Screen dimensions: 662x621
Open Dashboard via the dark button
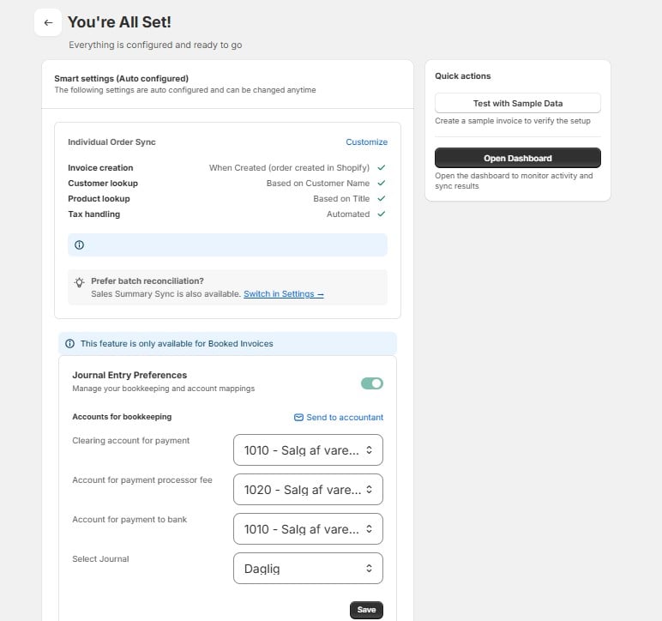point(518,158)
